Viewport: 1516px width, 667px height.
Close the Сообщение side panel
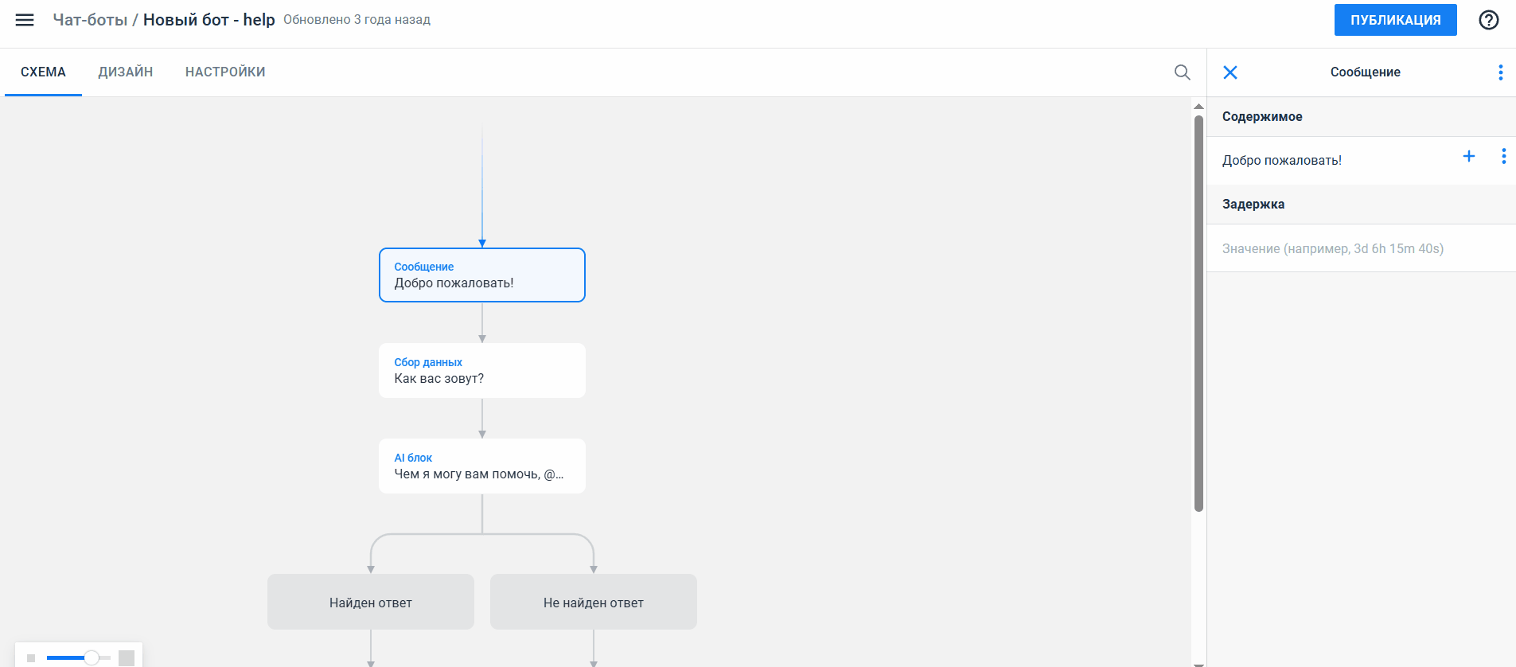click(x=1230, y=72)
